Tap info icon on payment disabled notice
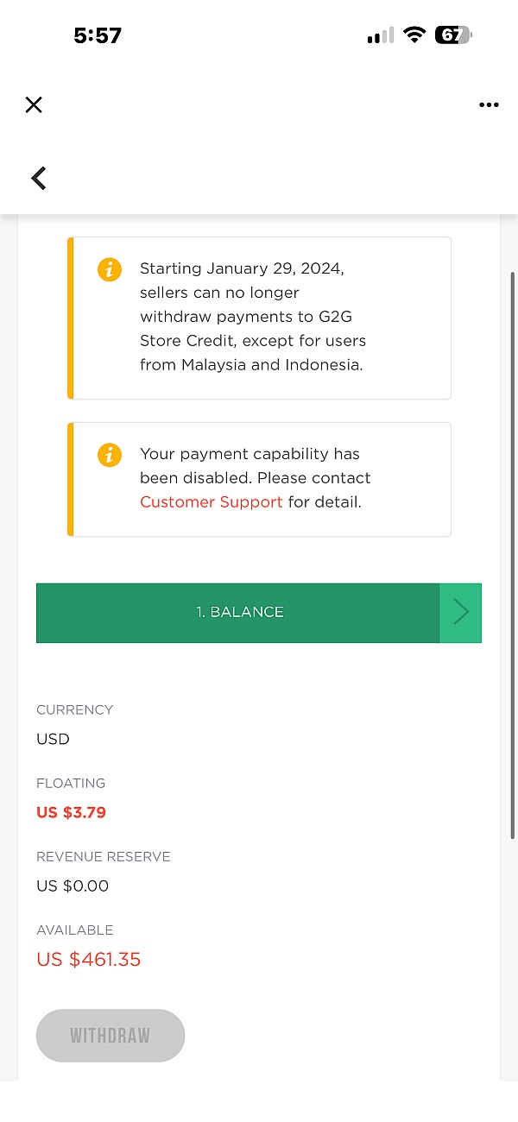Screen dimensions: 518x1122 109,455
